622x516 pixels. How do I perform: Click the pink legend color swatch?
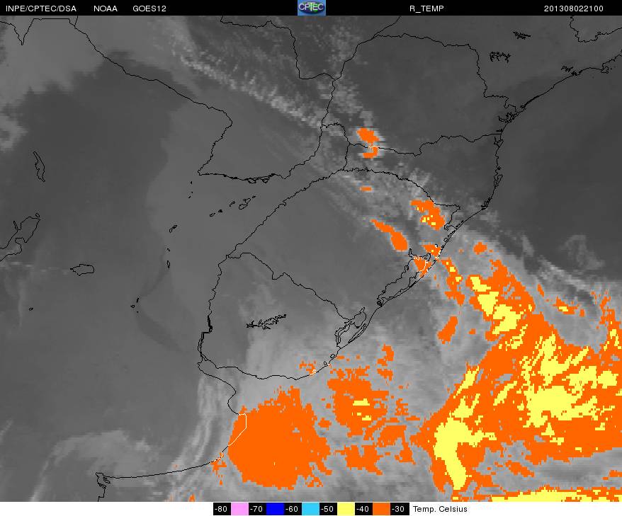point(239,509)
